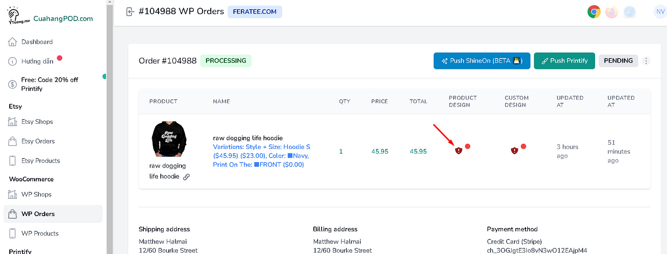Open the NV user avatar
Screen dimensions: 667x254
tap(659, 12)
